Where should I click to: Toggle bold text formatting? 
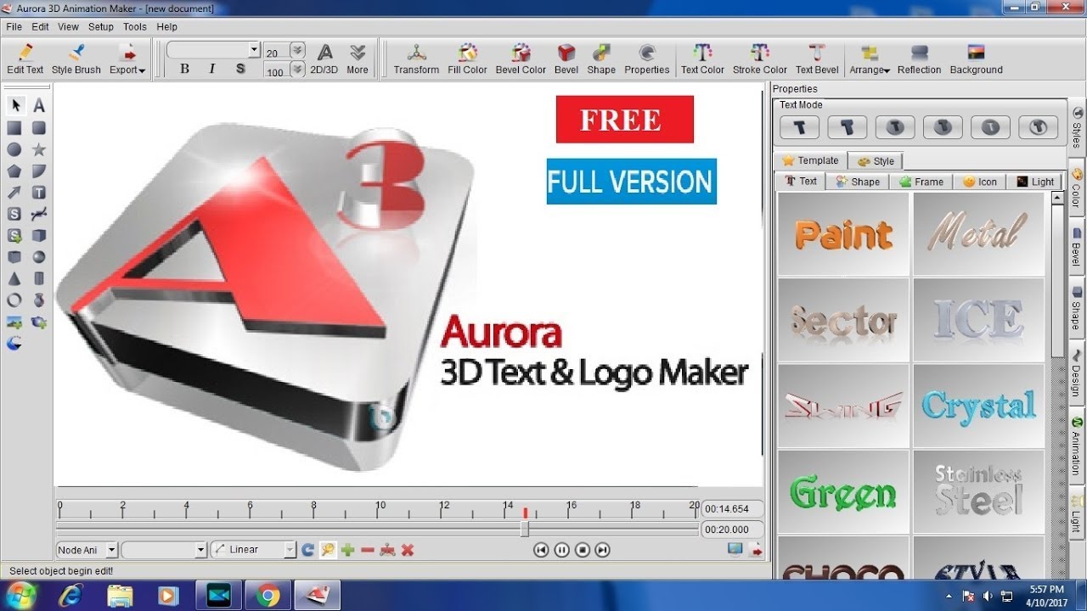click(184, 70)
